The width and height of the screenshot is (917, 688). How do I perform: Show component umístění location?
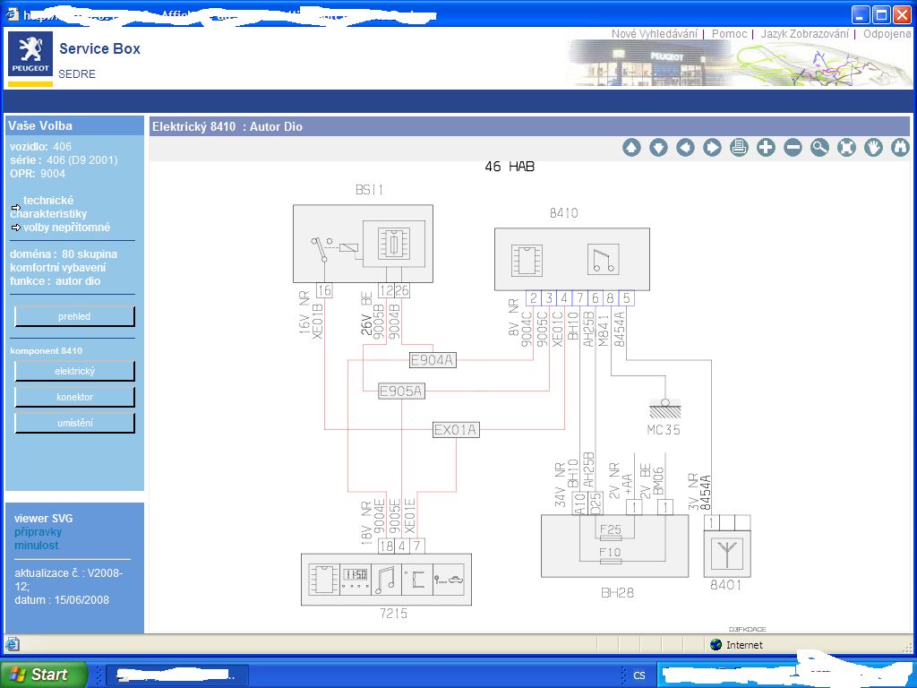(x=74, y=423)
